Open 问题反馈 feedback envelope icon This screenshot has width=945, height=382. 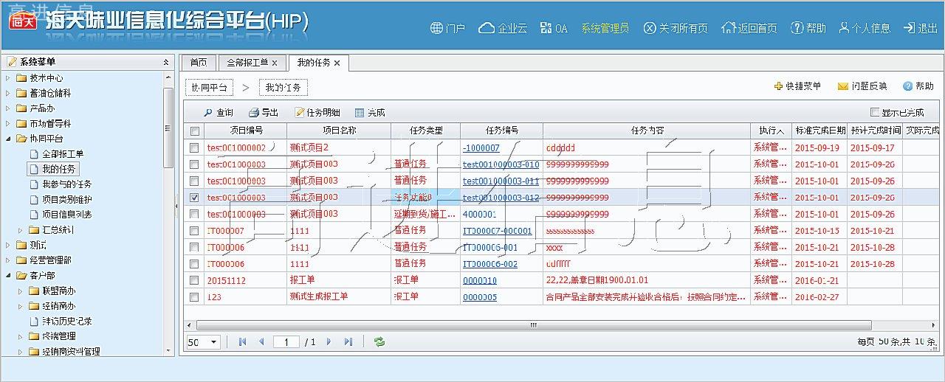click(842, 86)
